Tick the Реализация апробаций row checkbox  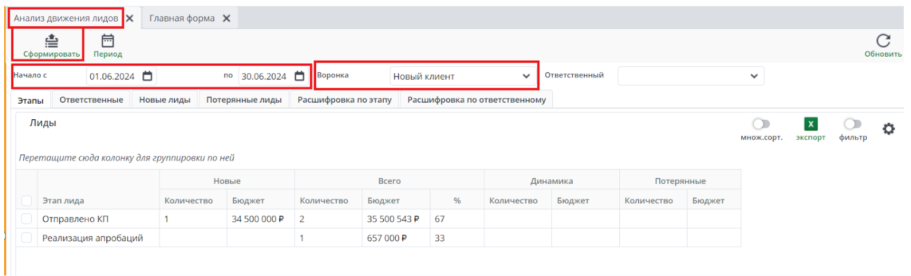point(26,238)
